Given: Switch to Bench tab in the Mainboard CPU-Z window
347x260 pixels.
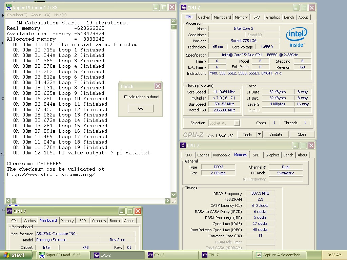Looking at the screenshot, I should click(x=115, y=221).
